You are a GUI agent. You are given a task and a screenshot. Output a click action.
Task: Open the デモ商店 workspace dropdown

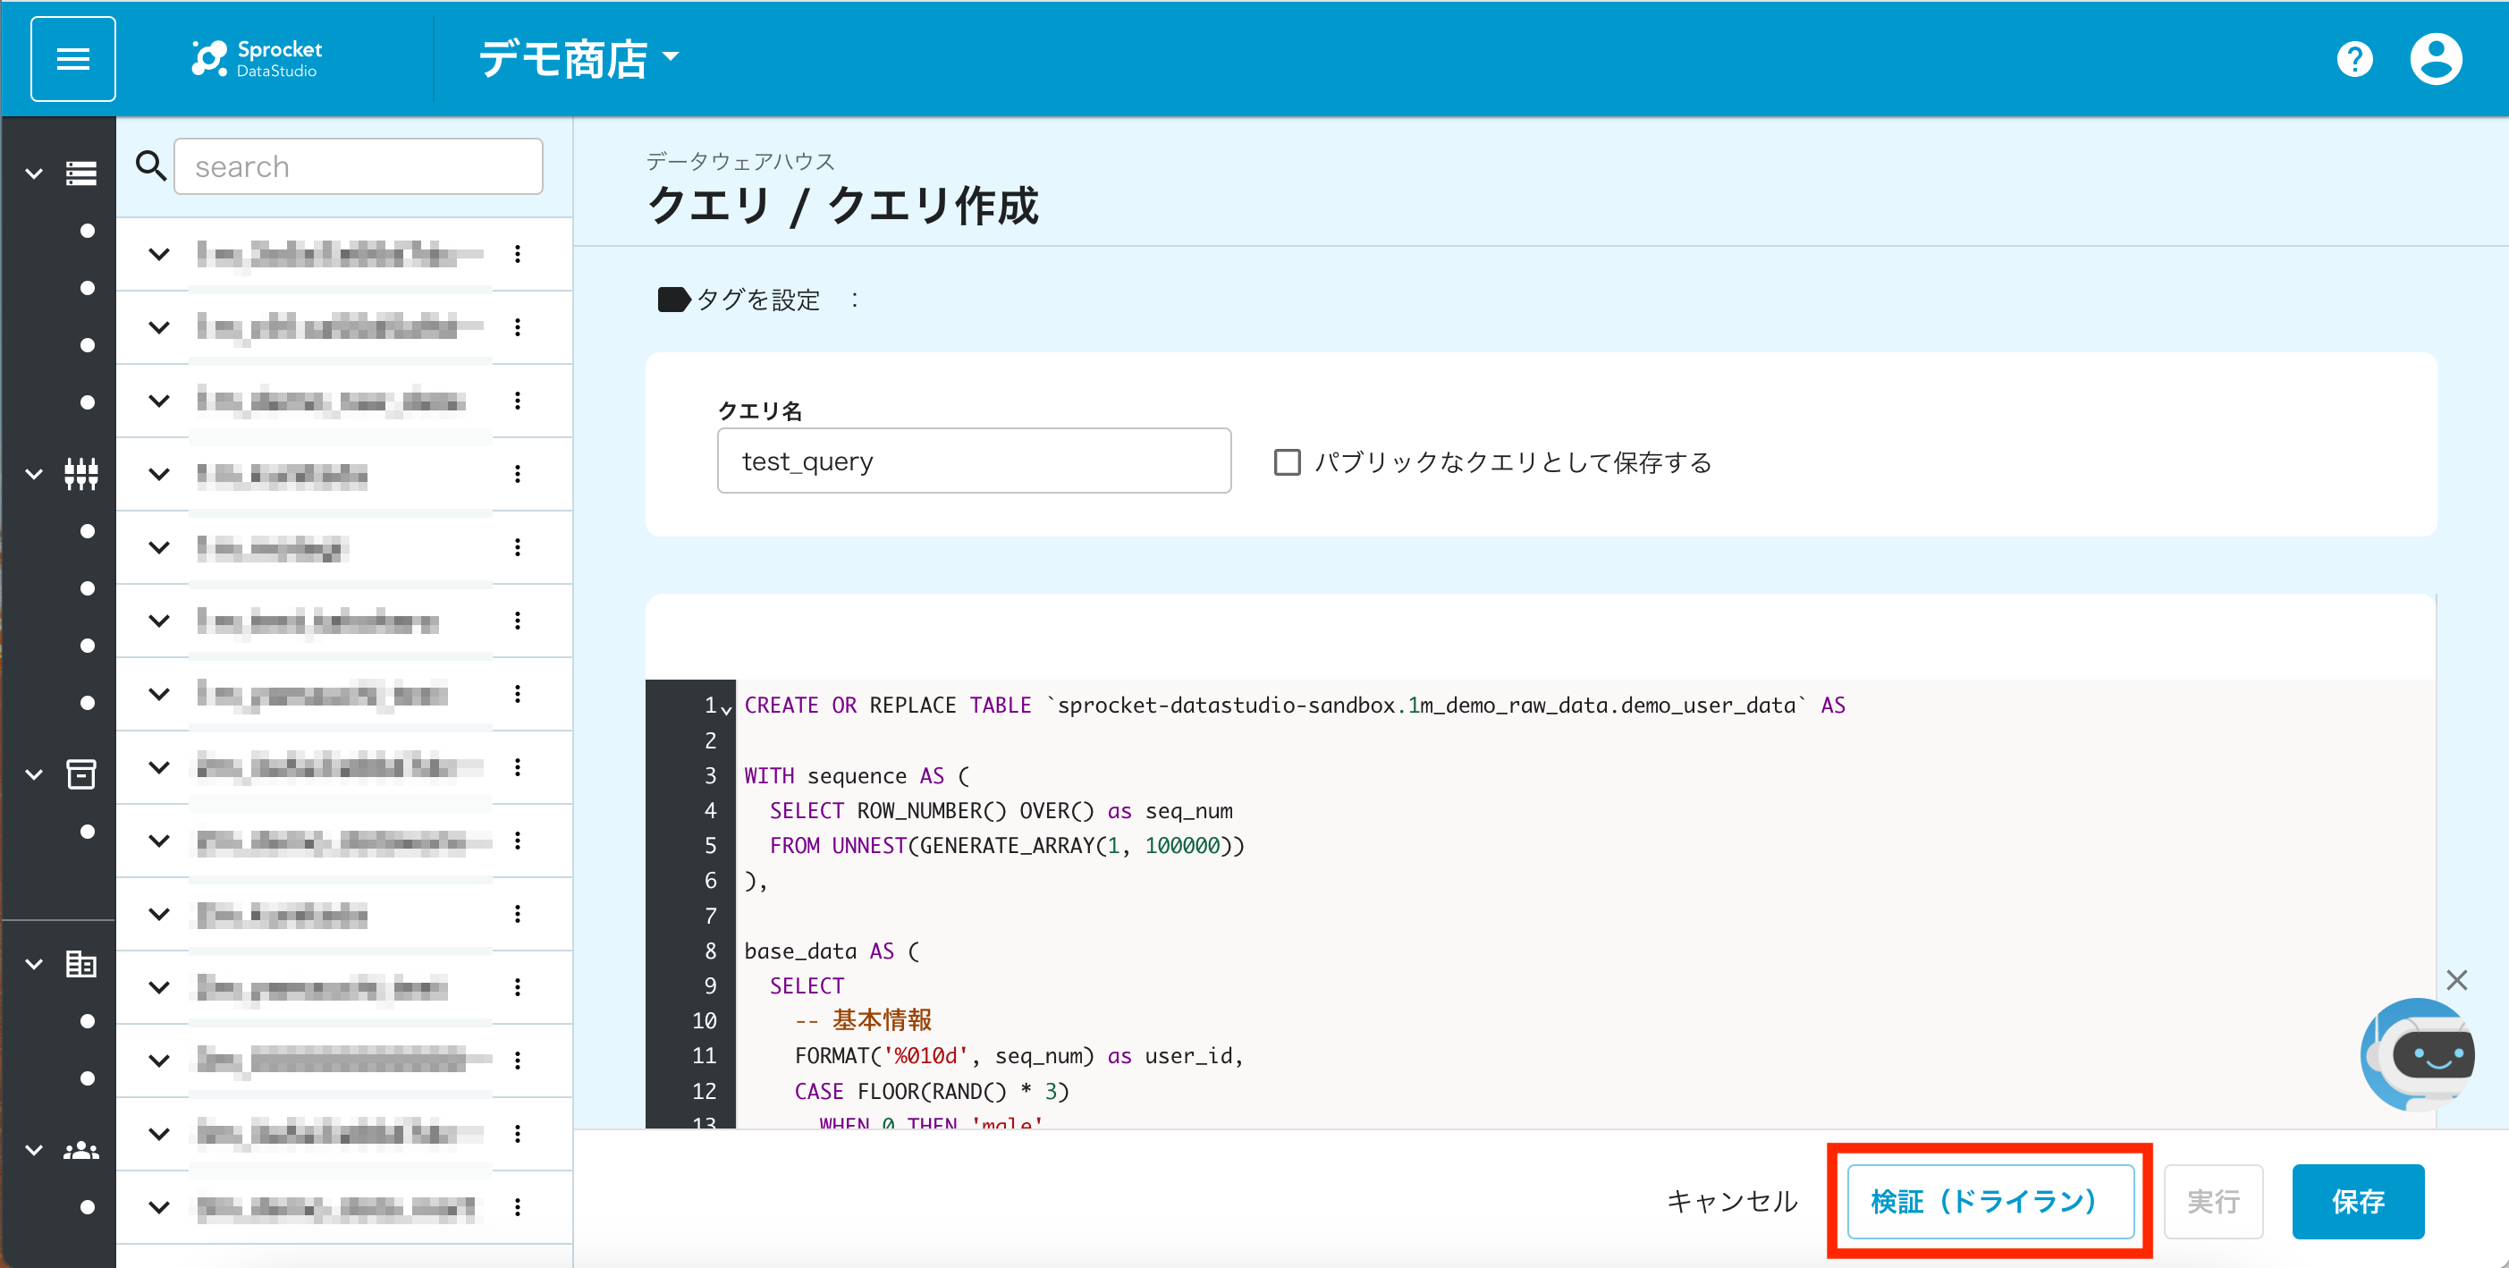click(x=579, y=58)
